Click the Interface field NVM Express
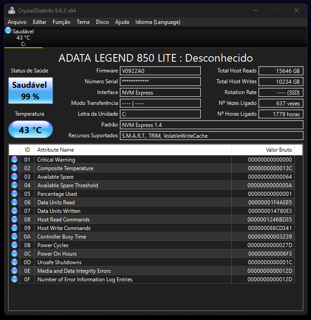 [x=160, y=92]
